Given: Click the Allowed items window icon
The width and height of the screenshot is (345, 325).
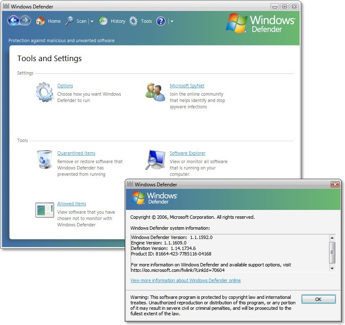Looking at the screenshot, I should pos(45,210).
